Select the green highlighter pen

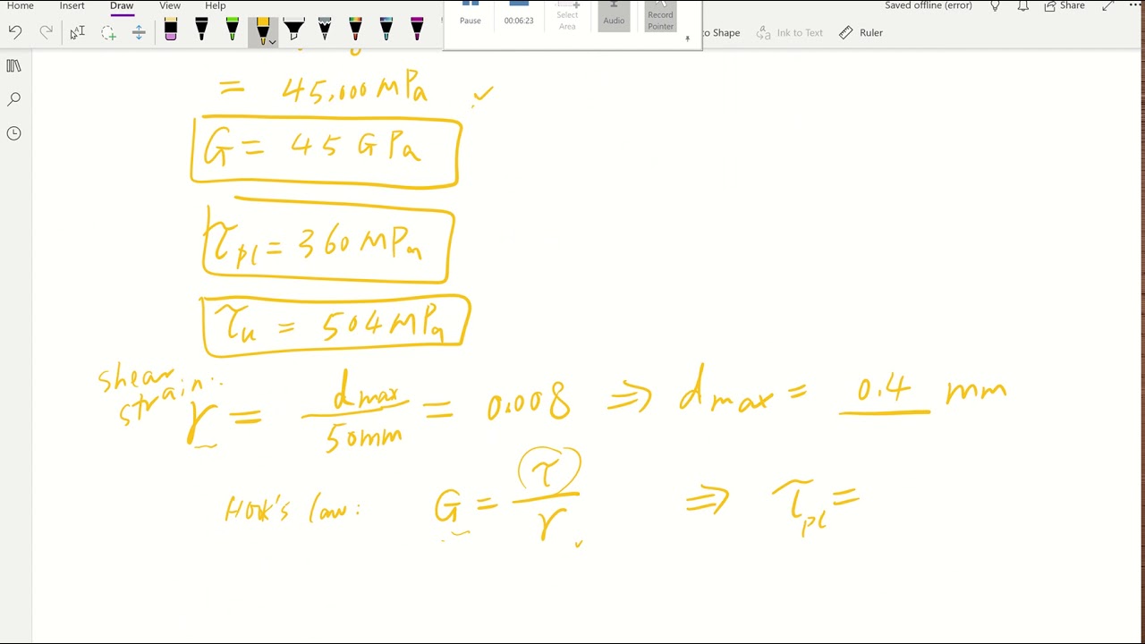click(x=233, y=30)
